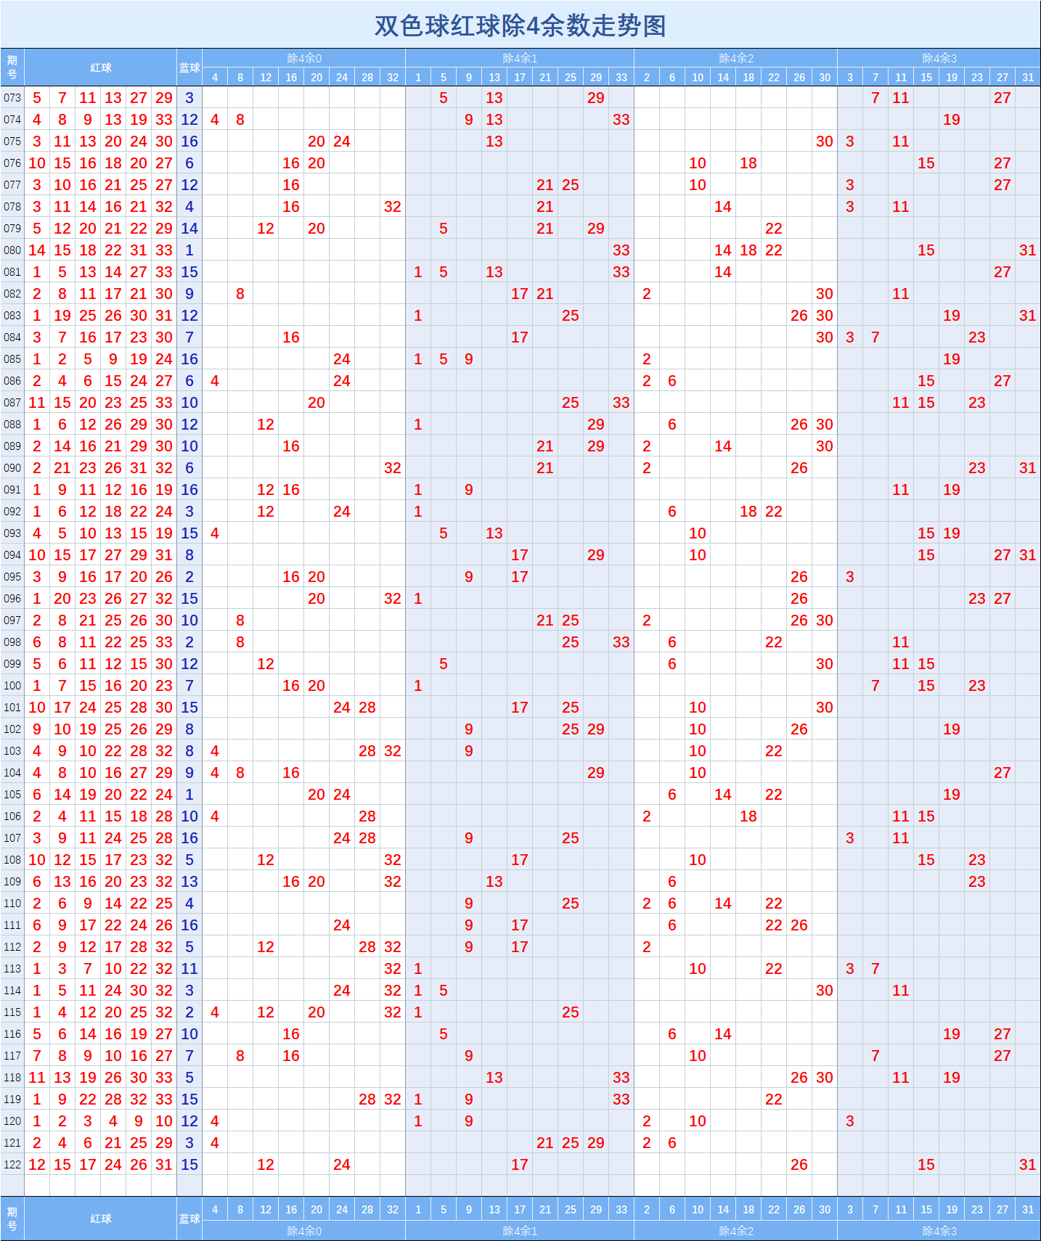Image resolution: width=1041 pixels, height=1241 pixels.
Task: Click bottom footer column 19 under 除4余3
Action: tap(952, 1209)
